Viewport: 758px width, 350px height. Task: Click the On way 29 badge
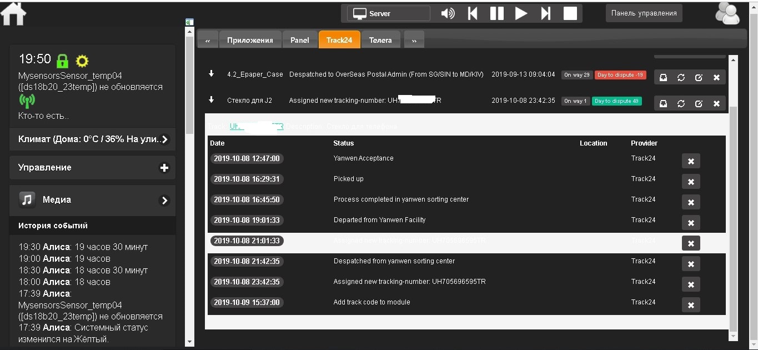577,74
